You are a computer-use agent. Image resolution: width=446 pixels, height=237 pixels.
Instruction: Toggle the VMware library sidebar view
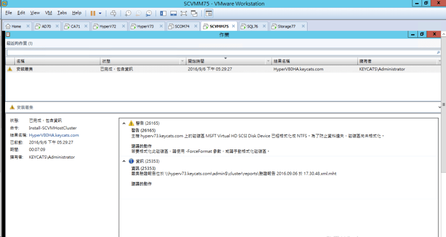[x=164, y=13]
